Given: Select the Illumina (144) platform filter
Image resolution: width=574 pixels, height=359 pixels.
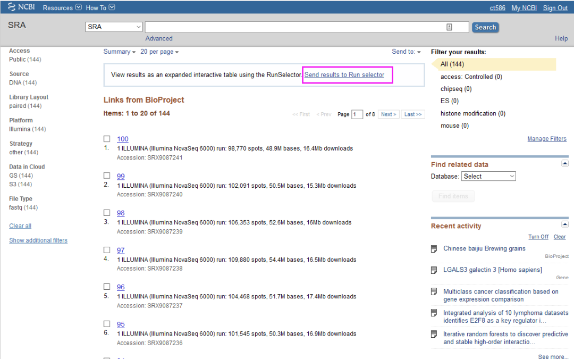Looking at the screenshot, I should coord(28,129).
